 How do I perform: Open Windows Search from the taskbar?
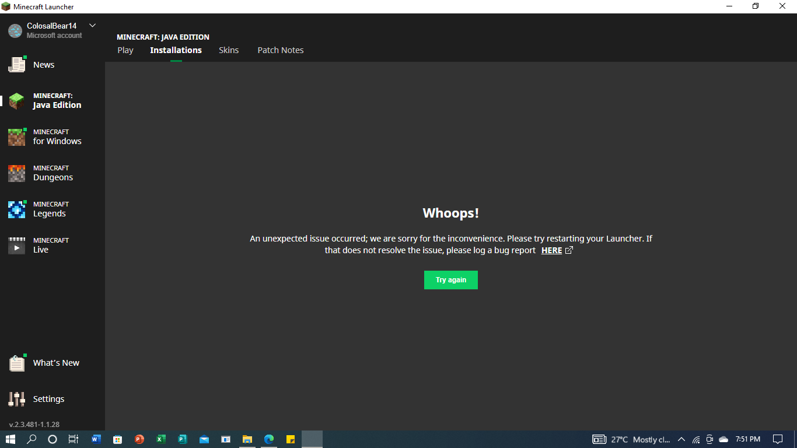[x=32, y=439]
